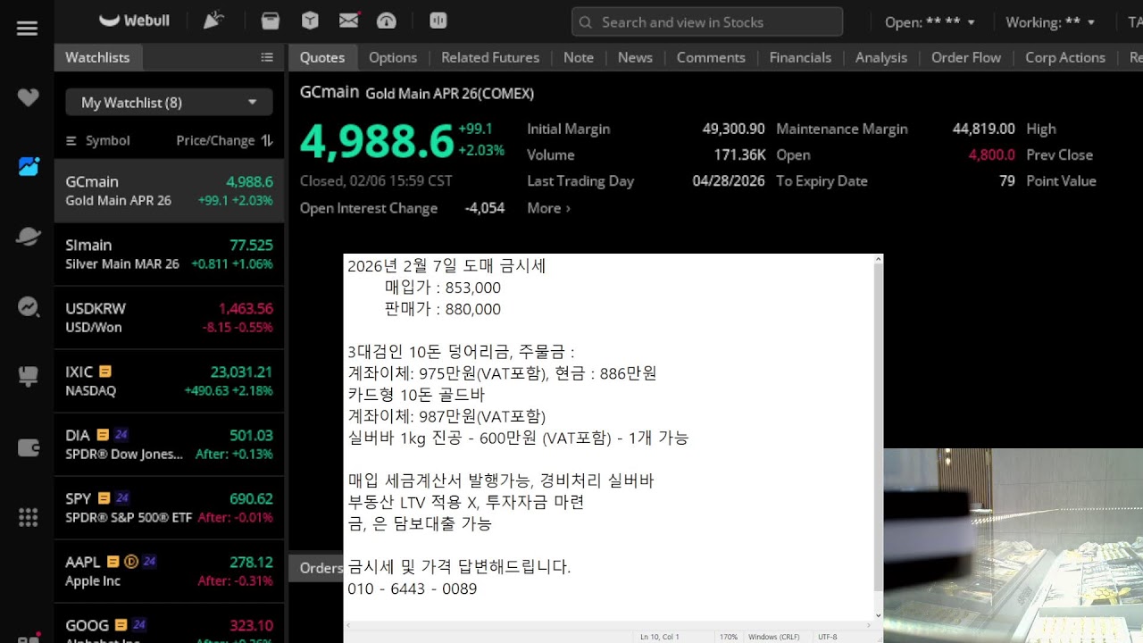1143x643 pixels.
Task: Switch to the Options tab
Action: coord(393,57)
